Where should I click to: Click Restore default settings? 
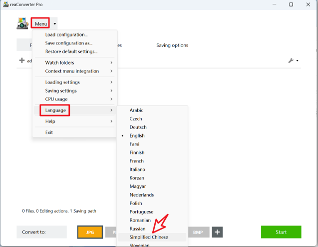pyautogui.click(x=71, y=51)
